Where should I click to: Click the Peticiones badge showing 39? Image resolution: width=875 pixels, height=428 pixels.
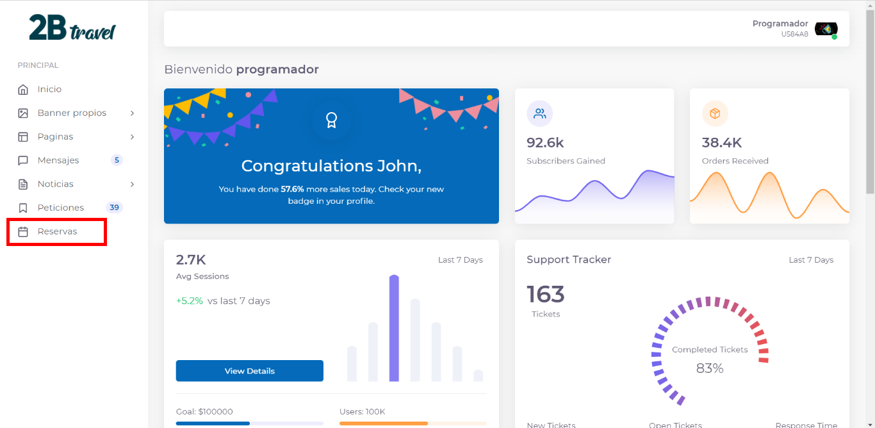(x=114, y=208)
